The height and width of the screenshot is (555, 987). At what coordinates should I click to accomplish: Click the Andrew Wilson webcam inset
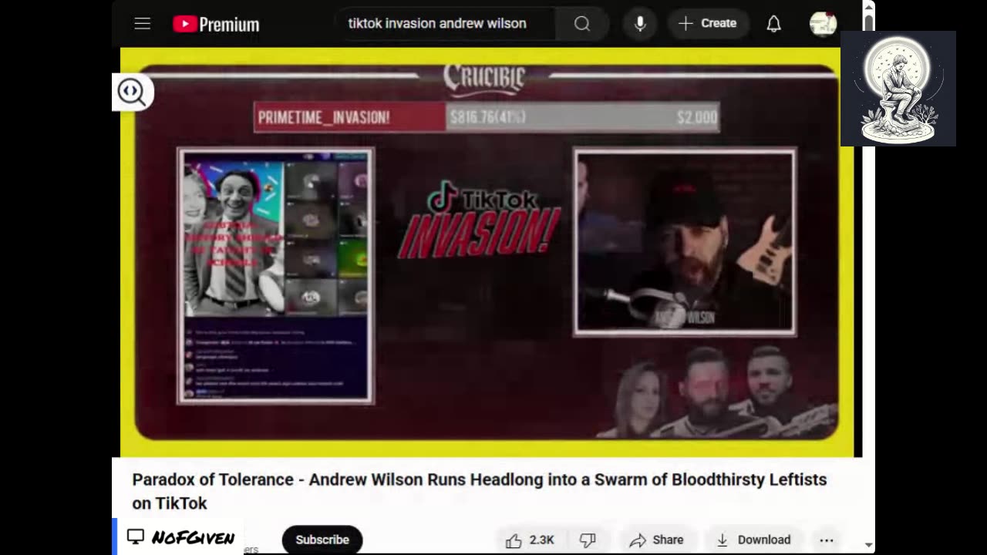(685, 243)
